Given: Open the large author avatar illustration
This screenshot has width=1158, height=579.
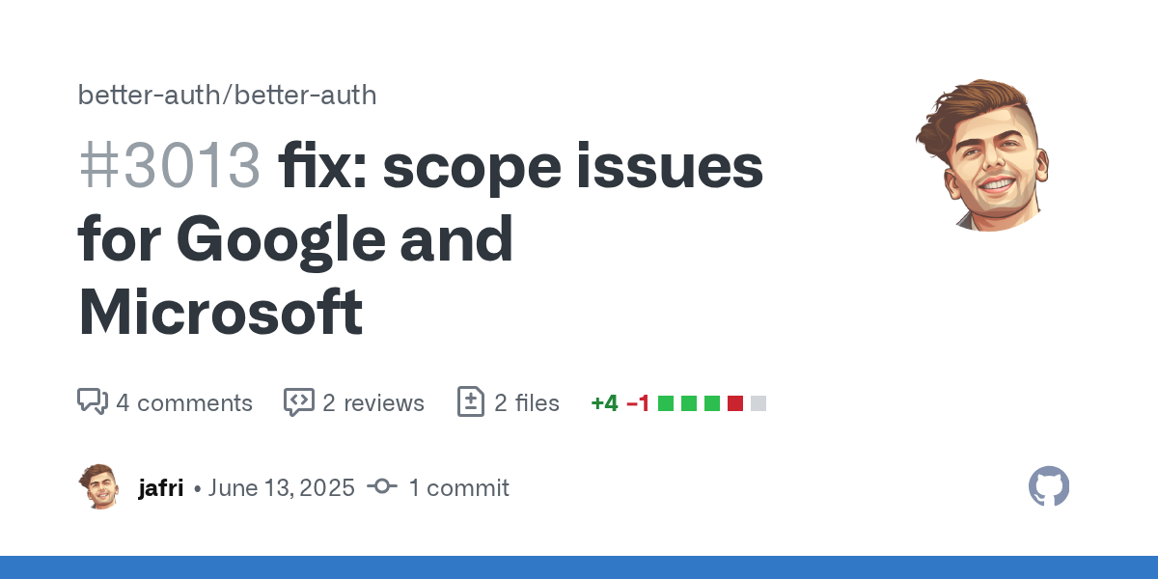Looking at the screenshot, I should tap(982, 154).
